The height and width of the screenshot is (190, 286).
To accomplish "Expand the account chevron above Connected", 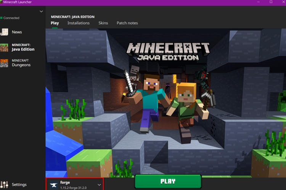I will pyautogui.click(x=41, y=11).
